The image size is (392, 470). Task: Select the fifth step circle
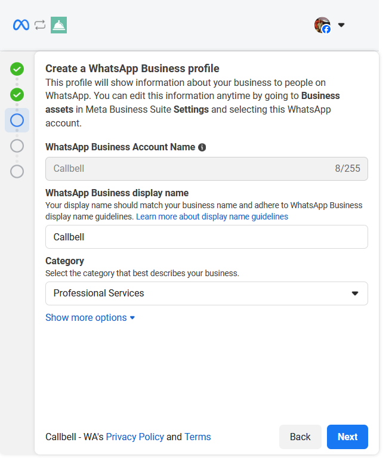tap(17, 171)
